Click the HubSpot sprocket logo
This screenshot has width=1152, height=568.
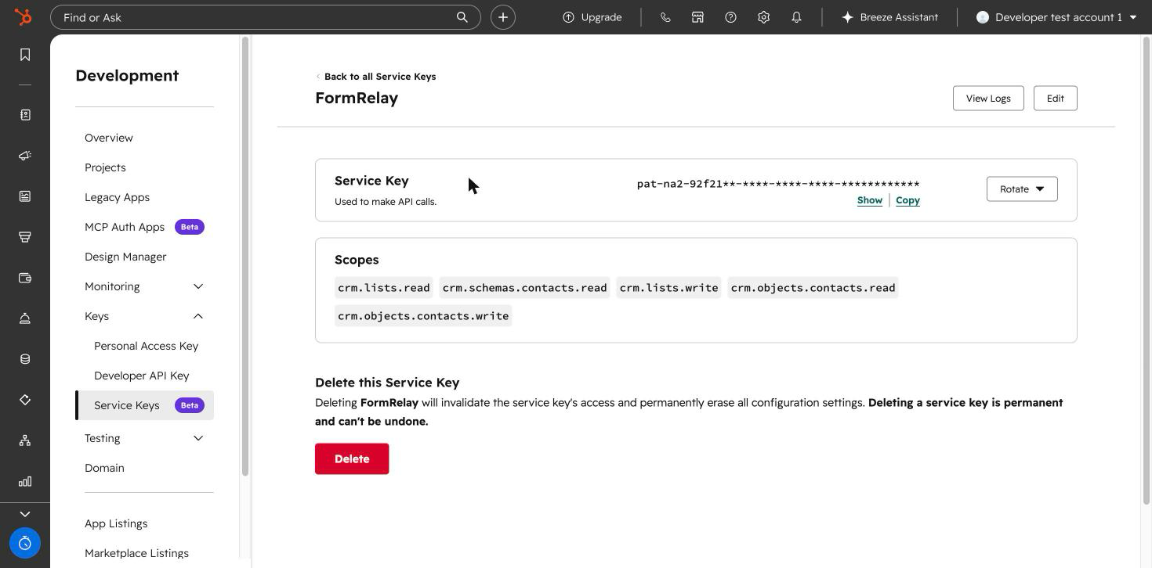pos(24,16)
